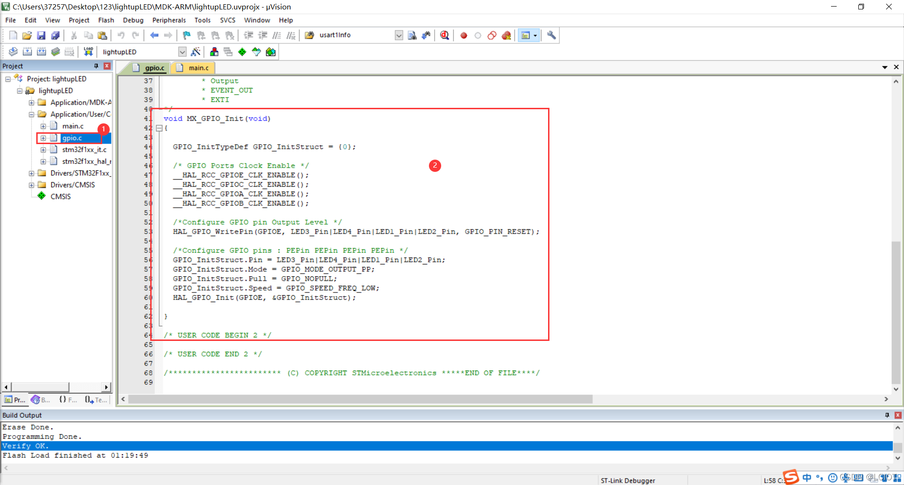904x485 pixels.
Task: Click incremental find binoculars icon
Action: (426, 35)
